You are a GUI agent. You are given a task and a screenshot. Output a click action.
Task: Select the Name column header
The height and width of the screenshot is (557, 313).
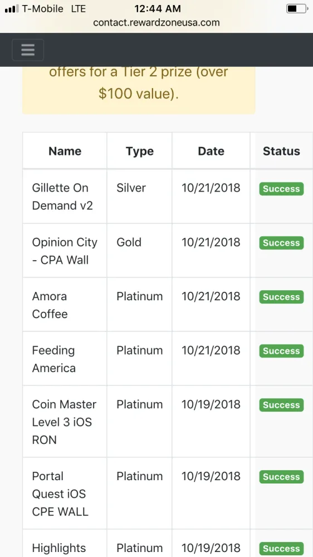[65, 151]
